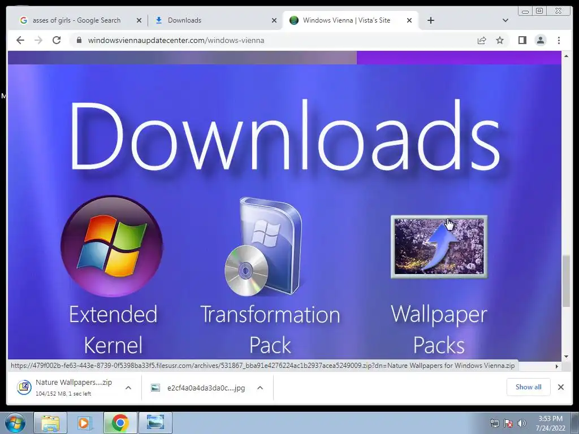579x434 pixels.
Task: Select the Chrome taskbar button
Action: click(x=120, y=423)
